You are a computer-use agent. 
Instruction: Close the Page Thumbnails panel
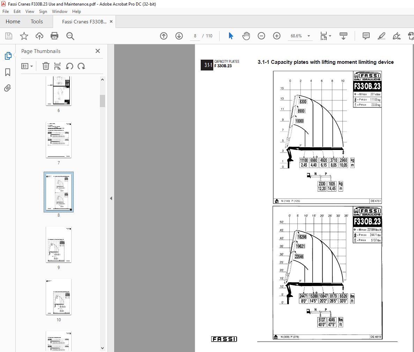[98, 51]
